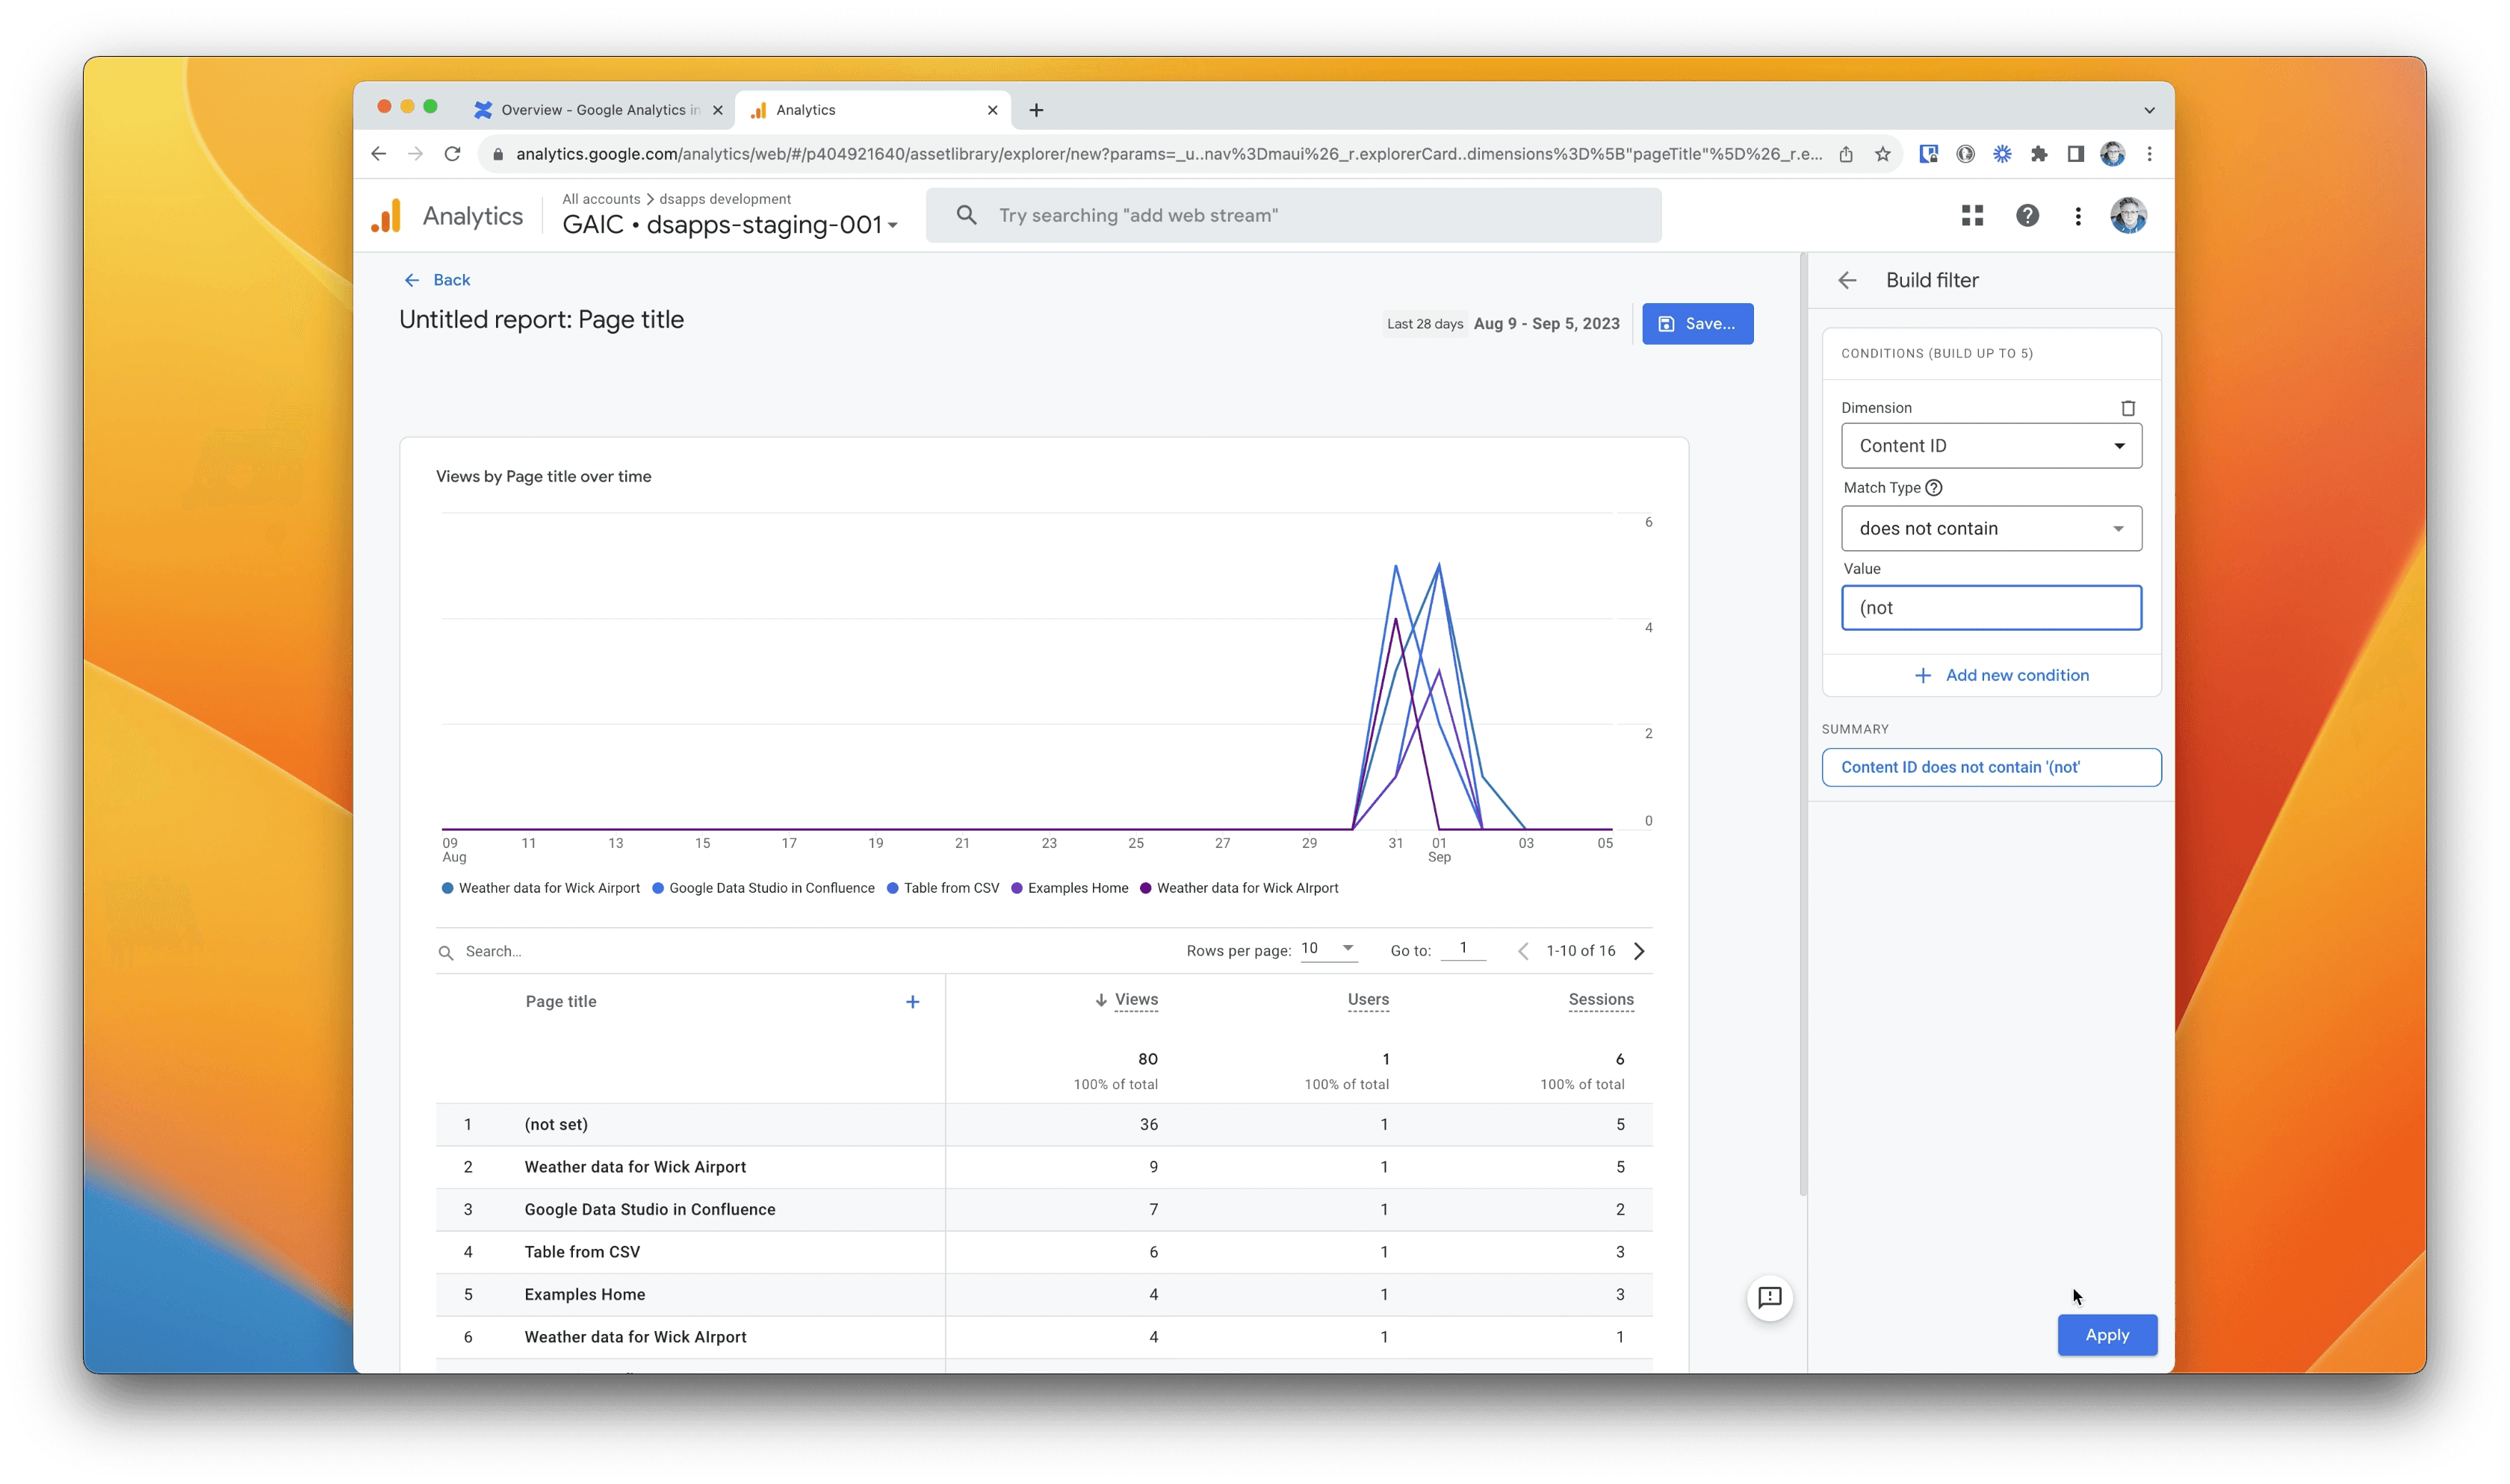Select the Analytics browser tab

pos(873,110)
